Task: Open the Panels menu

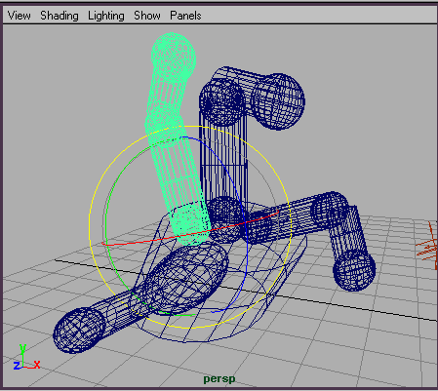Action: point(185,16)
